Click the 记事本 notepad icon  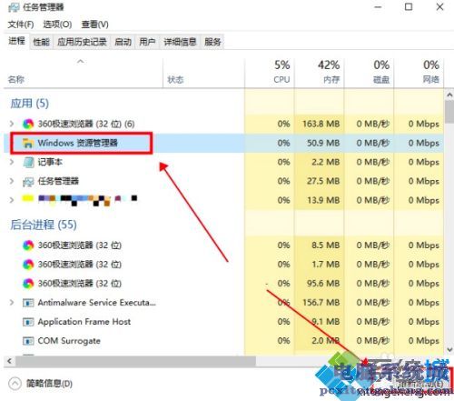[x=28, y=162]
